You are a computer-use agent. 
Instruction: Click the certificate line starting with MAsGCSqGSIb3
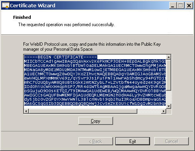[x=95, y=103]
